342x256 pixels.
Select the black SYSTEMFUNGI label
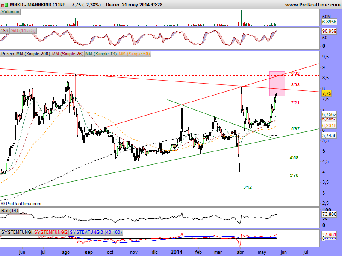[x=17, y=232]
